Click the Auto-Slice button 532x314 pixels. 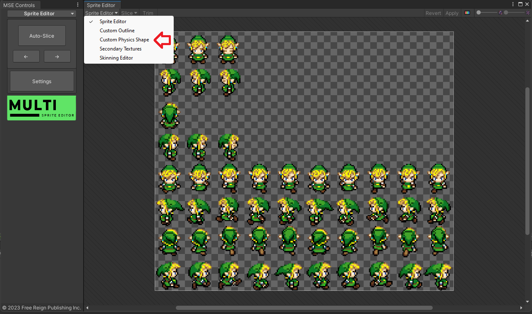coord(42,36)
